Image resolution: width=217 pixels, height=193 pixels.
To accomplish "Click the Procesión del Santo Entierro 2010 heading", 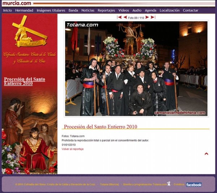I will tap(101, 127).
